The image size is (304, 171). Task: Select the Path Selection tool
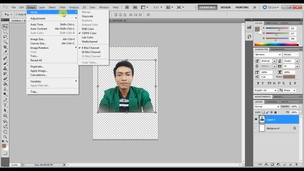5,111
